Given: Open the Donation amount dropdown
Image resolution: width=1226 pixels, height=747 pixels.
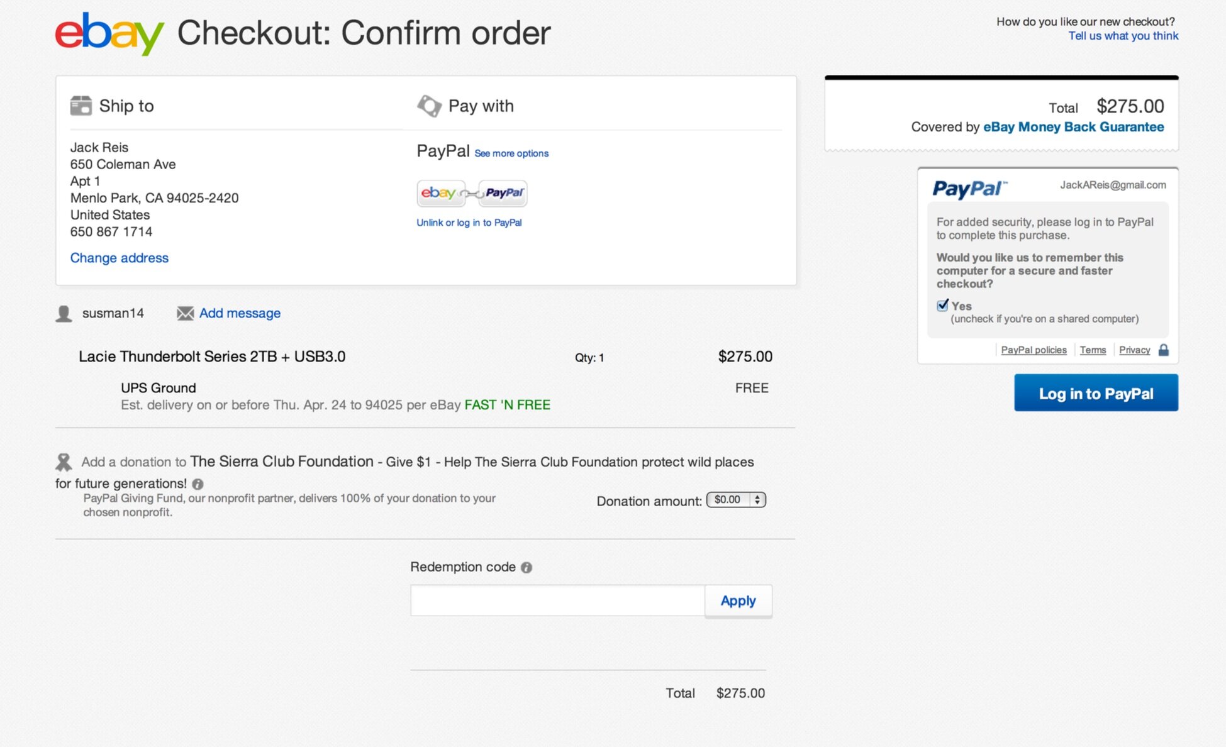Looking at the screenshot, I should 736,500.
